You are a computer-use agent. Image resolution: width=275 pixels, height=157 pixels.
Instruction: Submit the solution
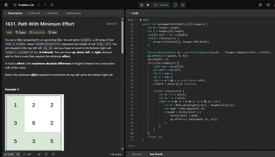(161, 5)
